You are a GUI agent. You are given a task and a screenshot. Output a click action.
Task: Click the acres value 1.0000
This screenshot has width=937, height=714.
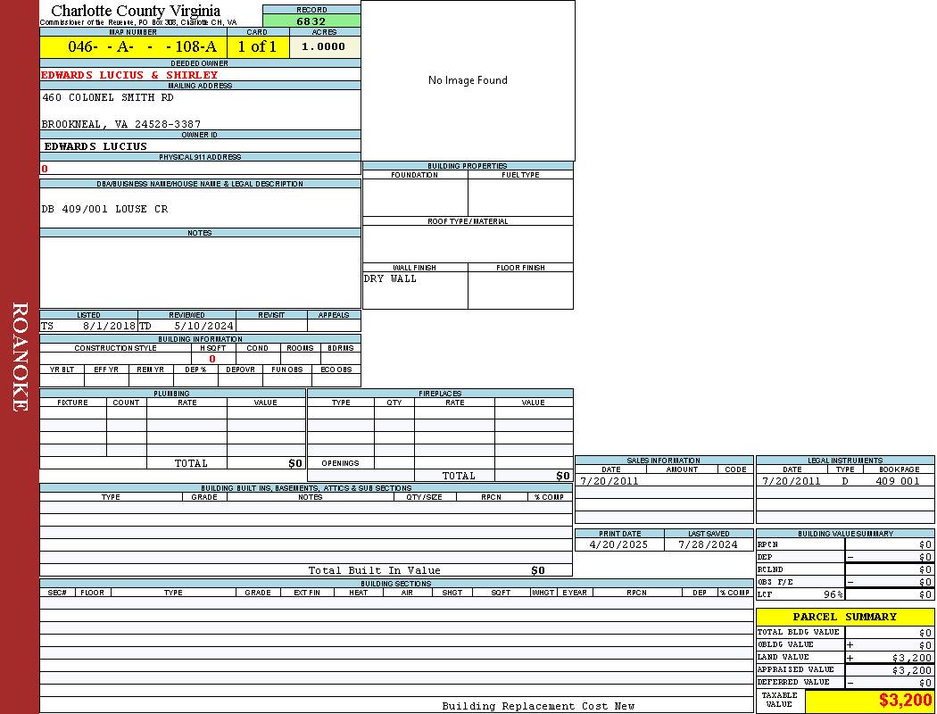tap(323, 47)
